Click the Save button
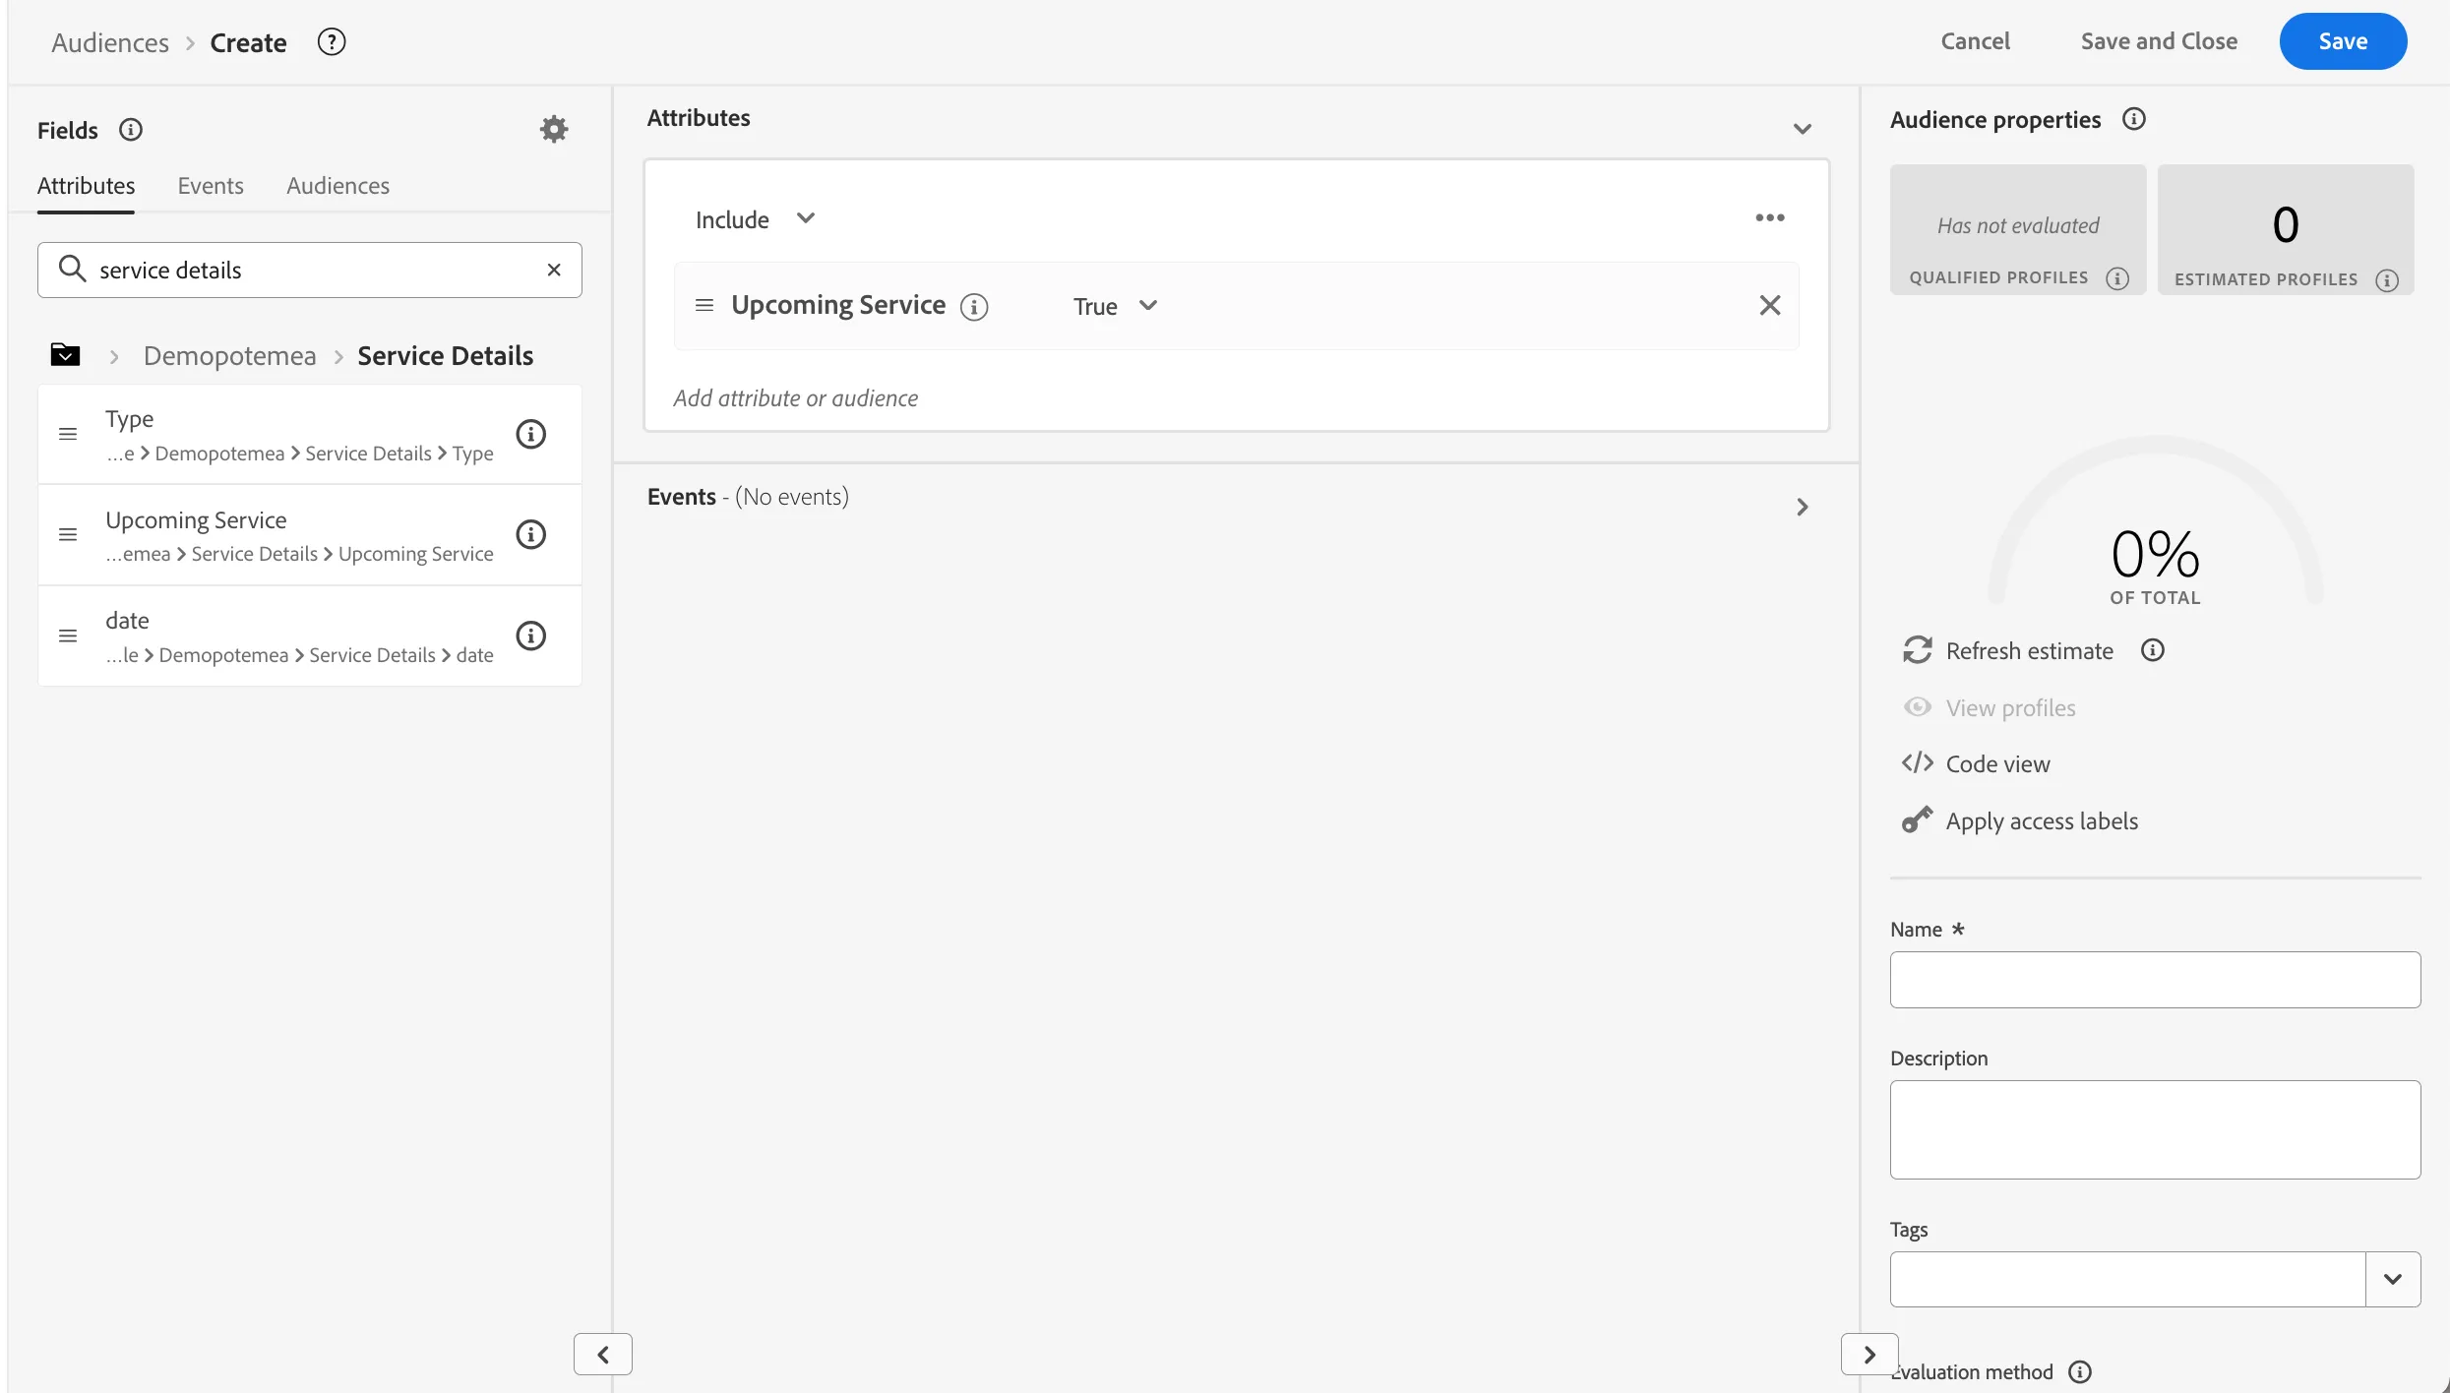Screen dimensions: 2450x1393 point(2343,41)
